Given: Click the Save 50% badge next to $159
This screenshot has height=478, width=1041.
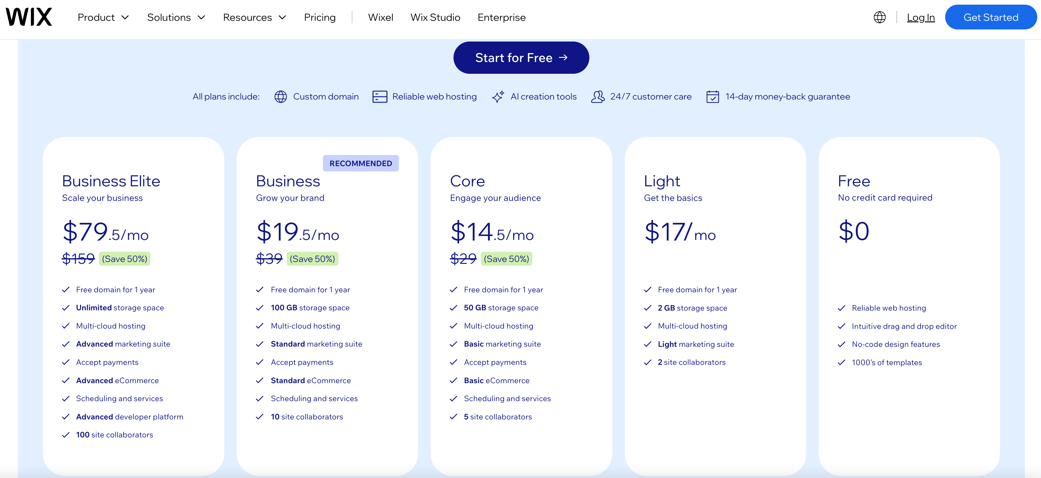Looking at the screenshot, I should click(124, 259).
